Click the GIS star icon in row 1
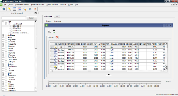Image resolution: width=178 pixels, height=96 pixels. pos(55,47)
